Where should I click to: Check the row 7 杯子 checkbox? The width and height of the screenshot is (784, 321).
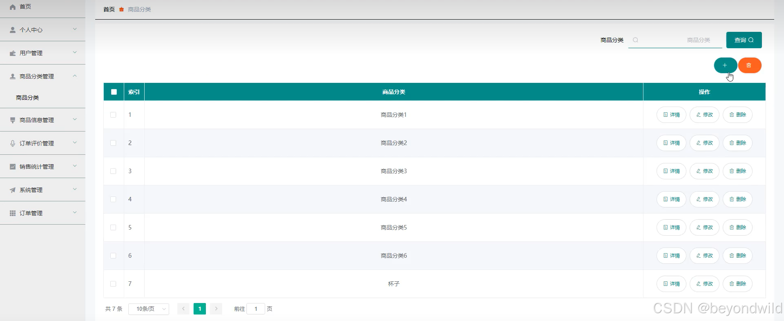click(113, 284)
